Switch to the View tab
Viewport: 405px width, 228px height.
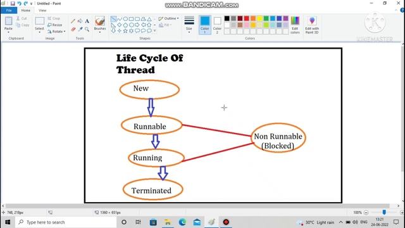[42, 10]
